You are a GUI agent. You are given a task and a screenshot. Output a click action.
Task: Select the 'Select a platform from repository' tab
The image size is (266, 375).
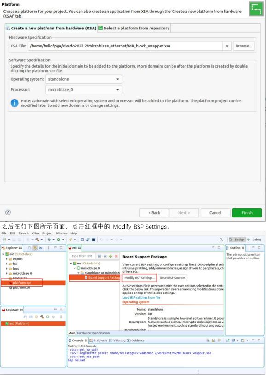click(x=134, y=28)
